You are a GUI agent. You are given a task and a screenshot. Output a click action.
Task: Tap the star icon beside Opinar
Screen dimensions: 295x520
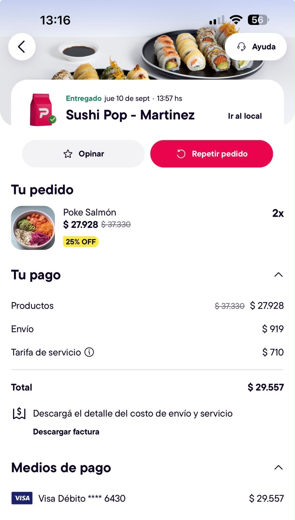click(68, 154)
